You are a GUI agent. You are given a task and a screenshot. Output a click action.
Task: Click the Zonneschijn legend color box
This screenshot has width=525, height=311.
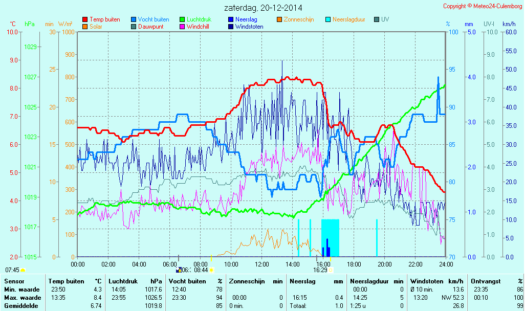279,19
